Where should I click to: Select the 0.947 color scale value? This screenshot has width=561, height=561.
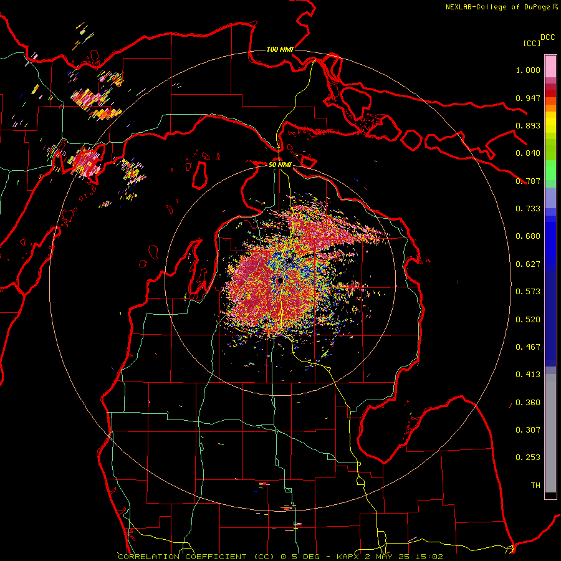[528, 98]
